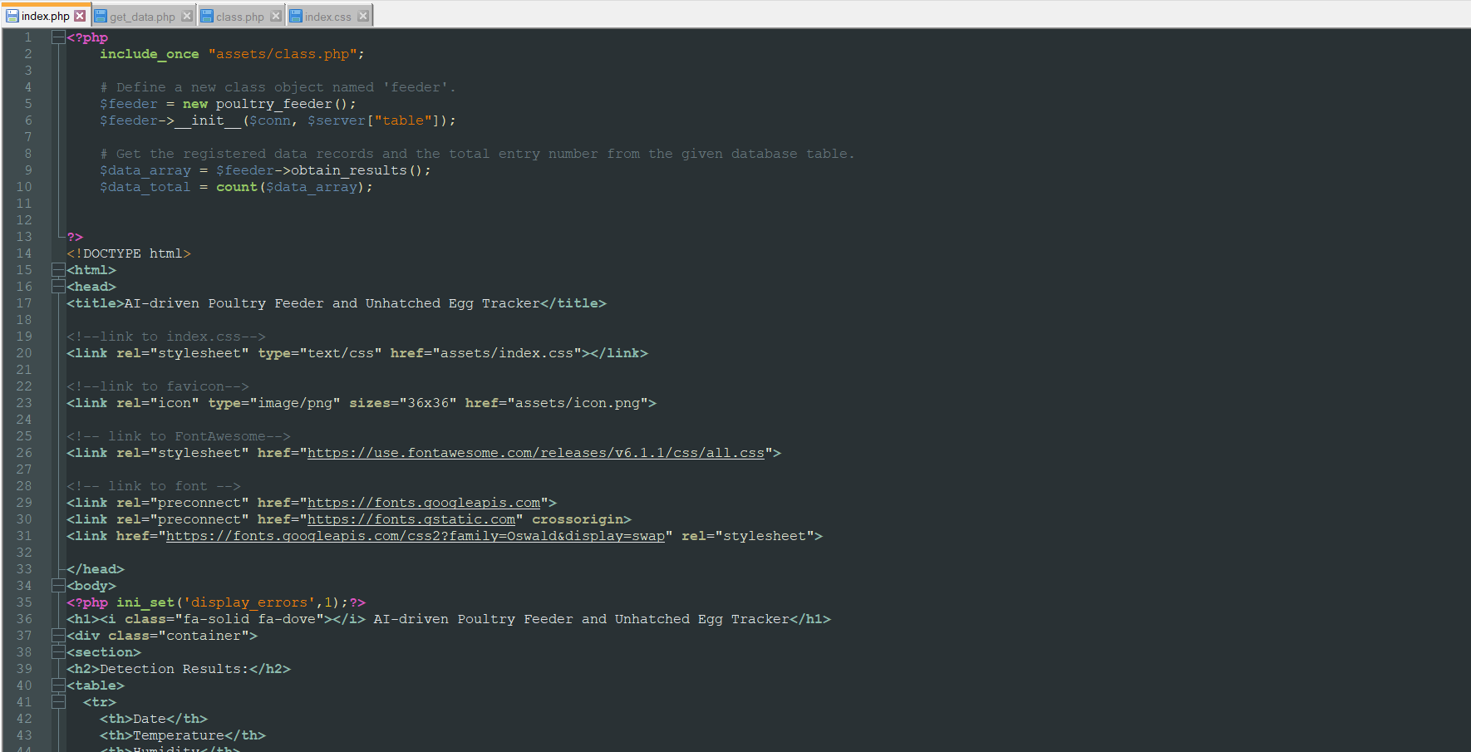Click the file icon on the class.php tab
The width and height of the screenshot is (1471, 752).
[x=205, y=15]
